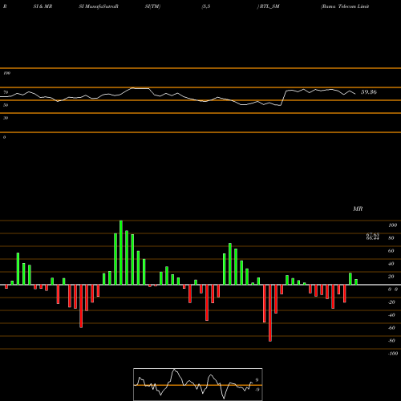
Task: Click the '(5,5' parameter text
Action: 206,6
